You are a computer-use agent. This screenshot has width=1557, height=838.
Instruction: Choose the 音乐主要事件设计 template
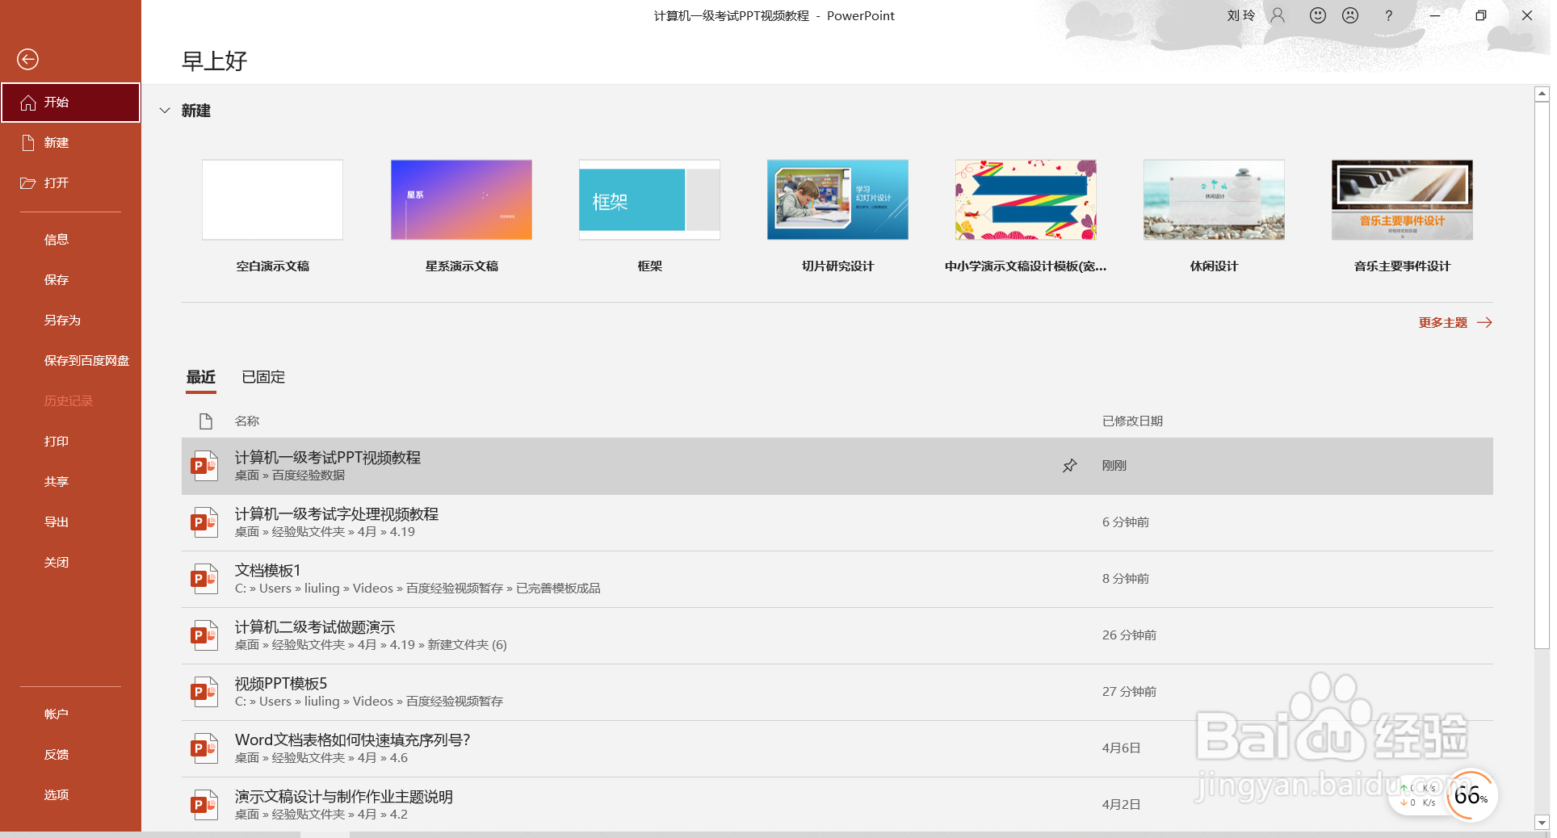click(x=1402, y=216)
